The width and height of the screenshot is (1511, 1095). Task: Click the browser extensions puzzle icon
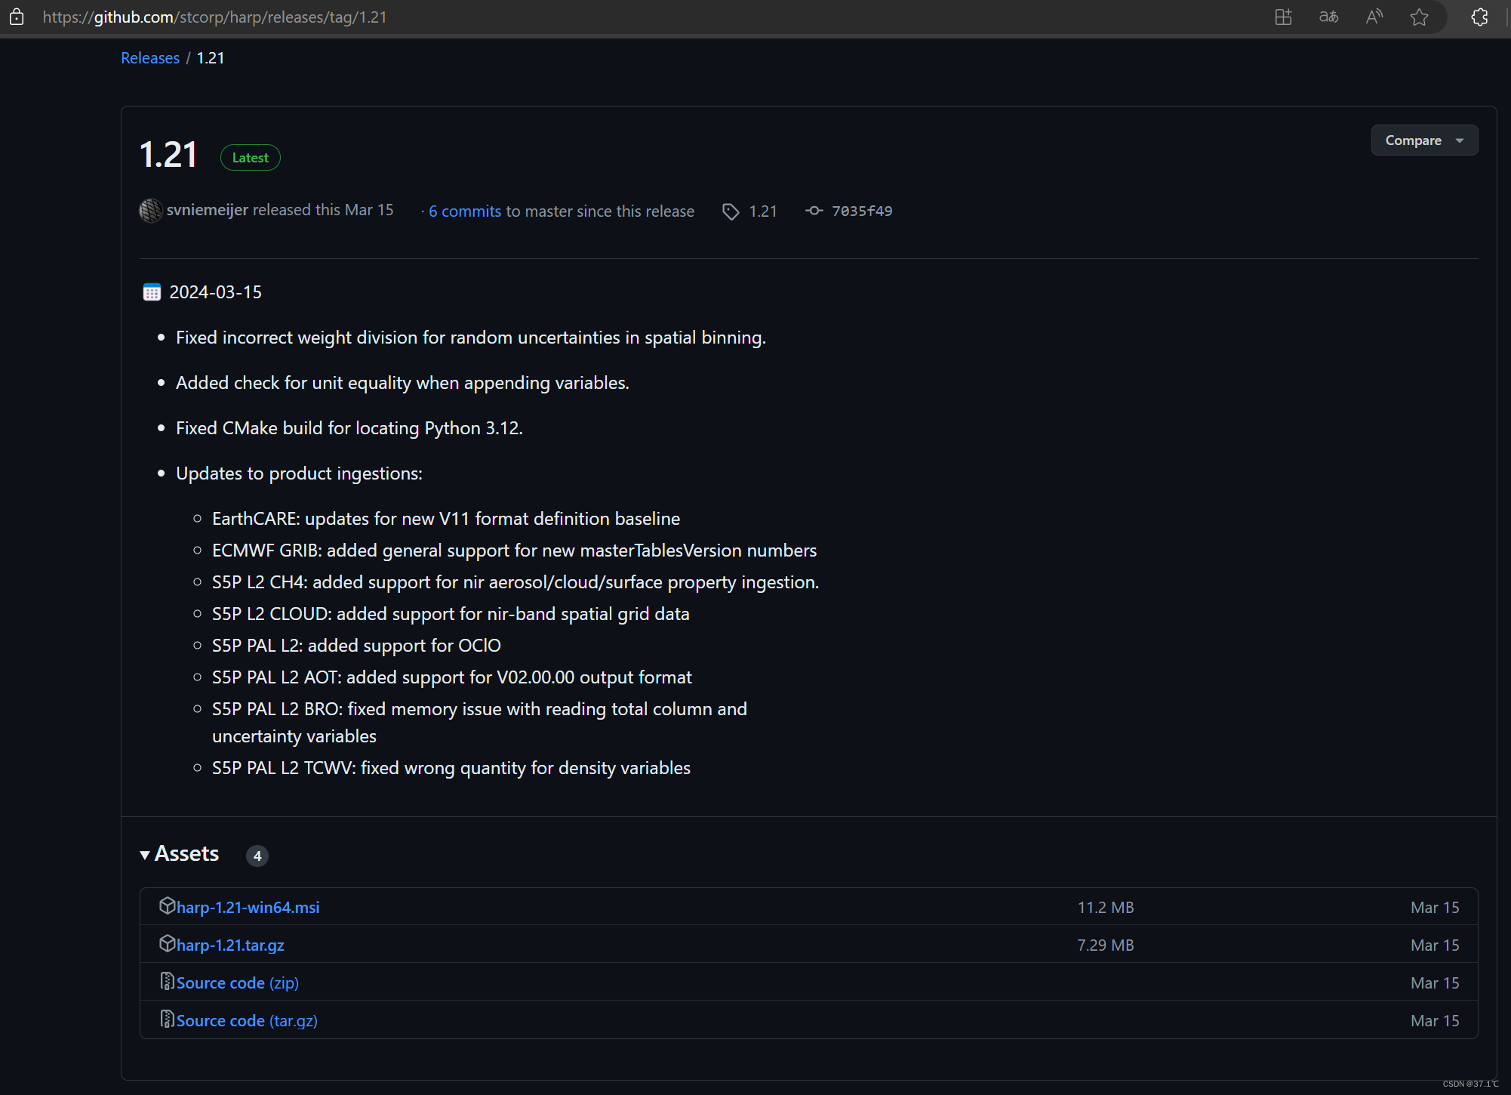(1479, 17)
